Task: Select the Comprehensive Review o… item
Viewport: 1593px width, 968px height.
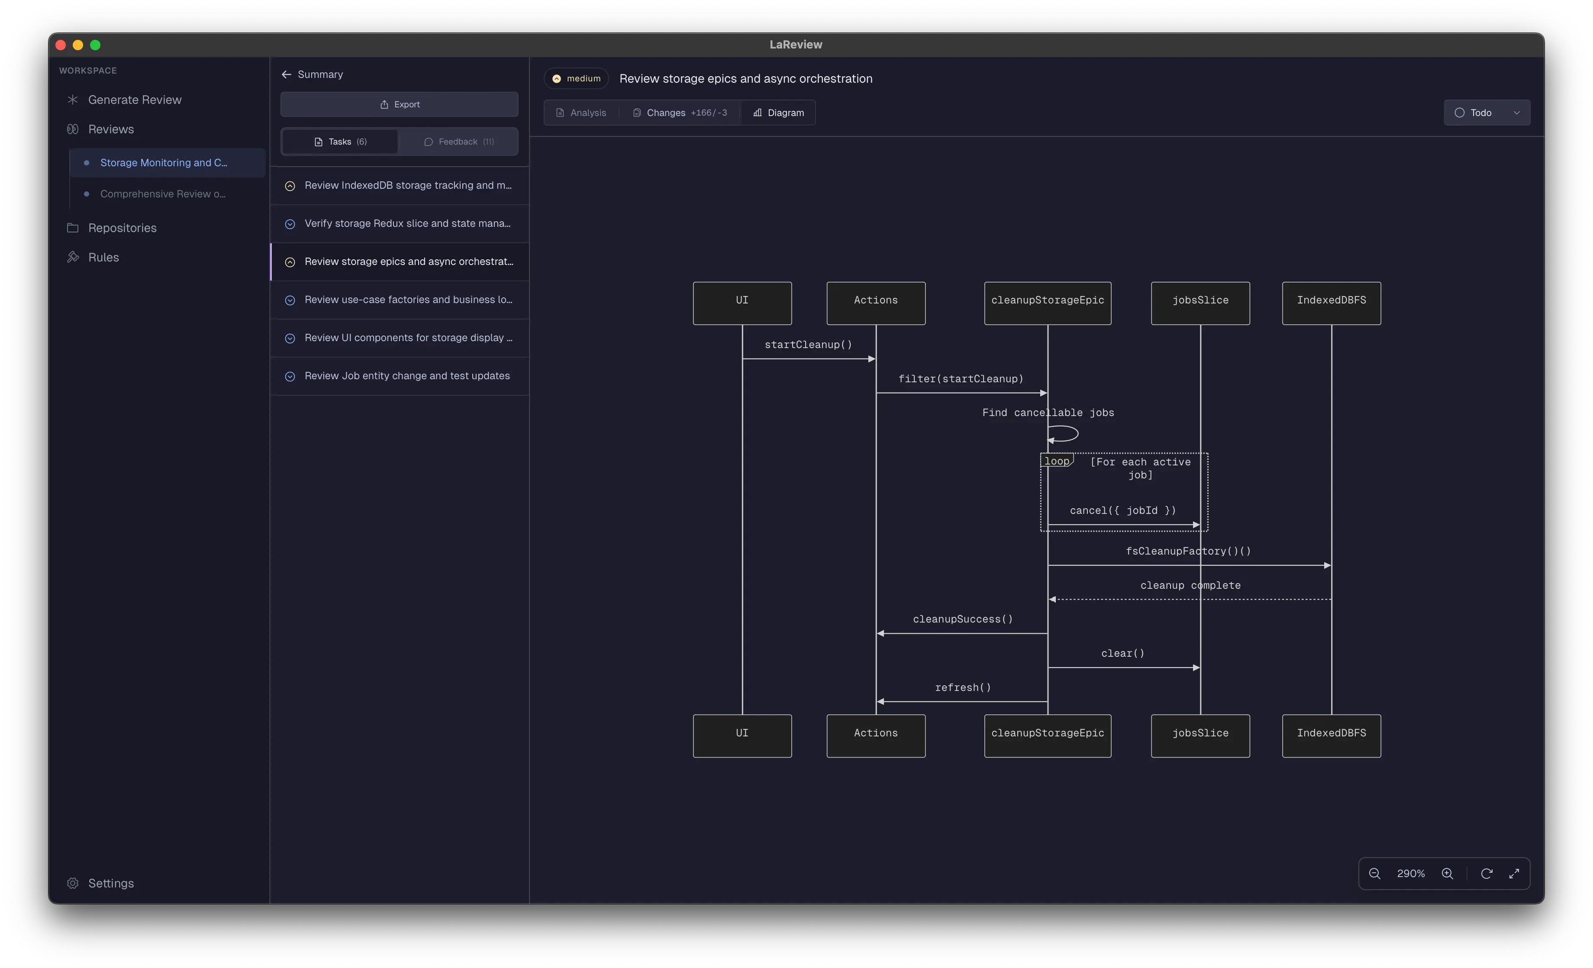Action: [168, 194]
